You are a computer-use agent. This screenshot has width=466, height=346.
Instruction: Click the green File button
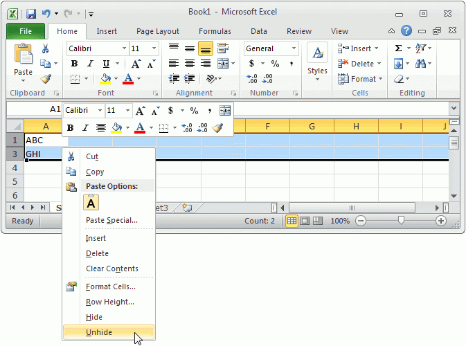(x=26, y=31)
